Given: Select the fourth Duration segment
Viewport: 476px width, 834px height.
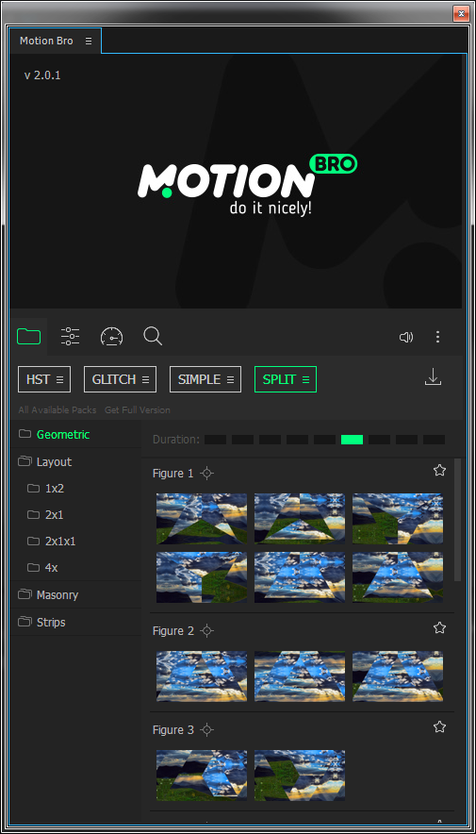Looking at the screenshot, I should point(298,440).
